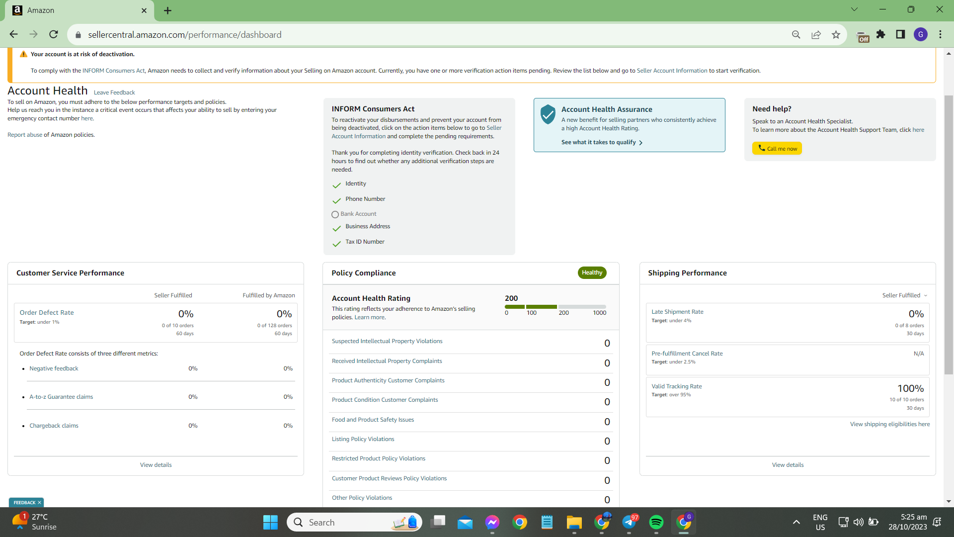
Task: Open Seller Account Information link in the banner
Action: click(672, 71)
